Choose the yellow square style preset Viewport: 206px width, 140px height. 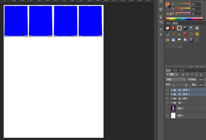pyautogui.click(x=197, y=34)
